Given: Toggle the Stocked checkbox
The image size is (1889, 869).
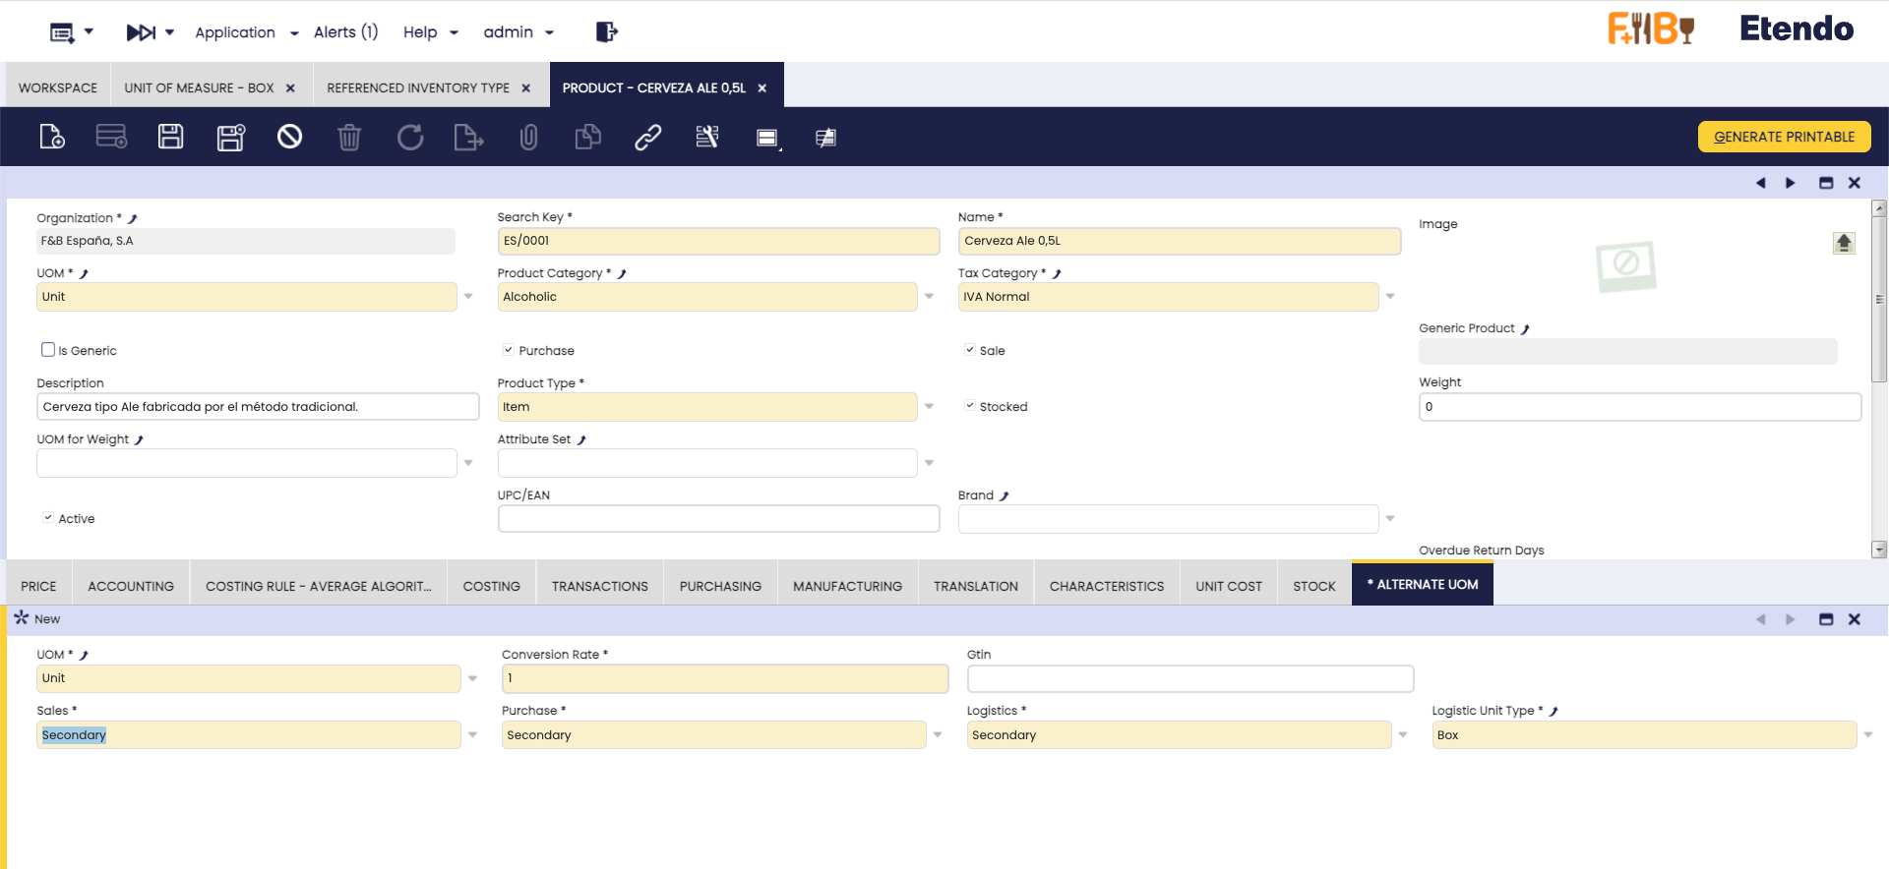Looking at the screenshot, I should pyautogui.click(x=970, y=406).
